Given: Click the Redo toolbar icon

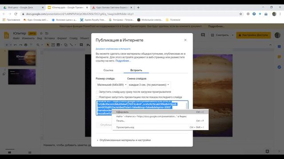Looking at the screenshot, I should 20,45.
